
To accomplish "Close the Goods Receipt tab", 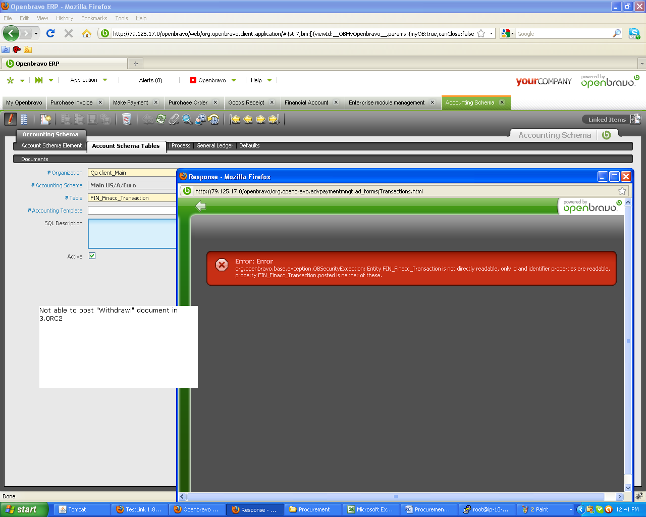I will coord(272,102).
